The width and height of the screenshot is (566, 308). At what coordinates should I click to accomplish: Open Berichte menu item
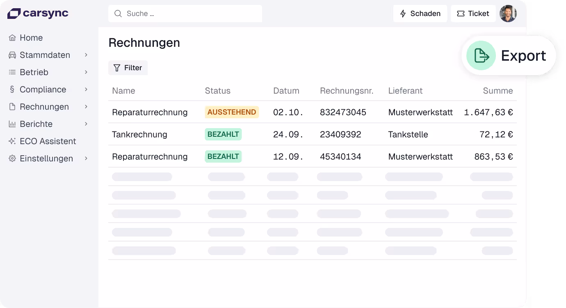tap(36, 124)
